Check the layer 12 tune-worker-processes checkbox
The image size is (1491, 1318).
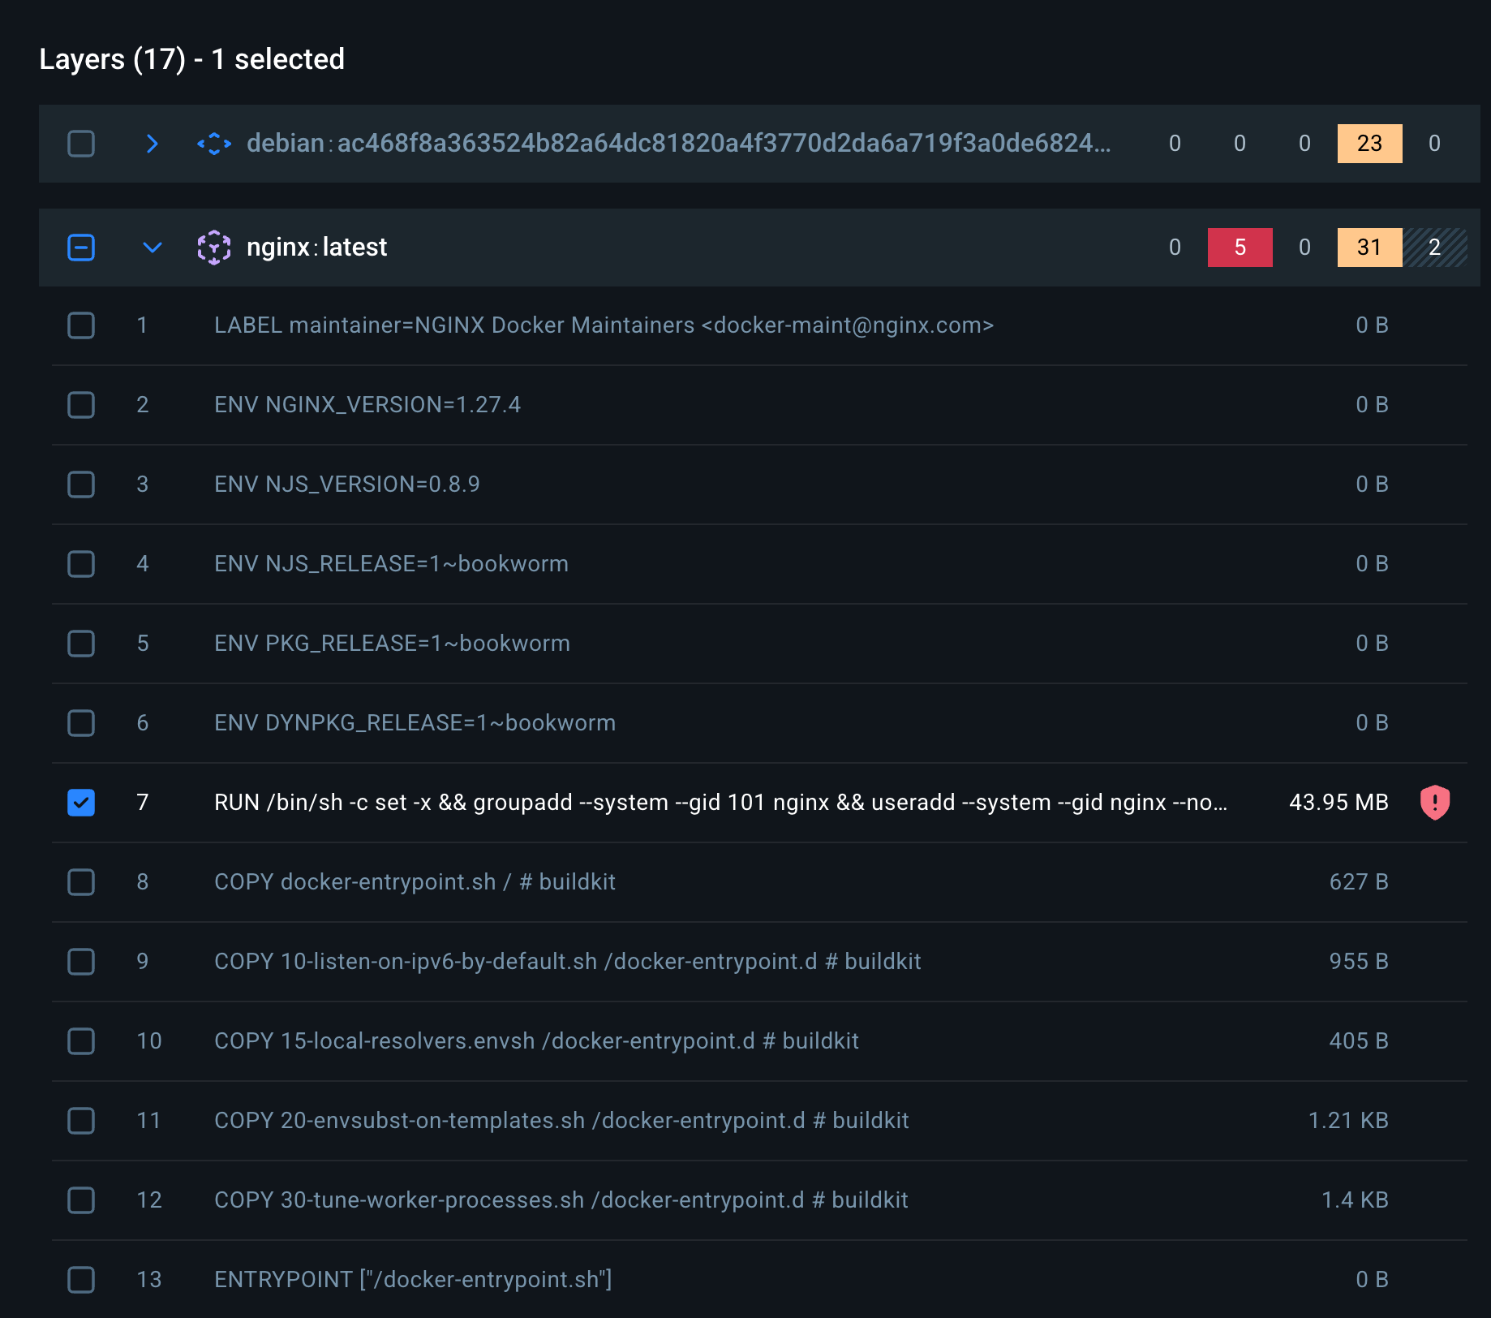[x=81, y=1200]
